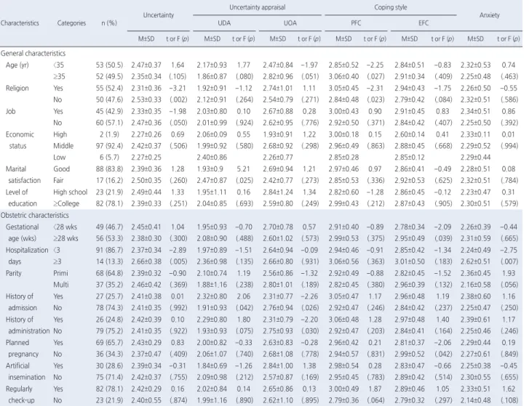Click the "(.030)" p value
Viewport: 529px width, 406px height.
pyautogui.click(x=310, y=331)
